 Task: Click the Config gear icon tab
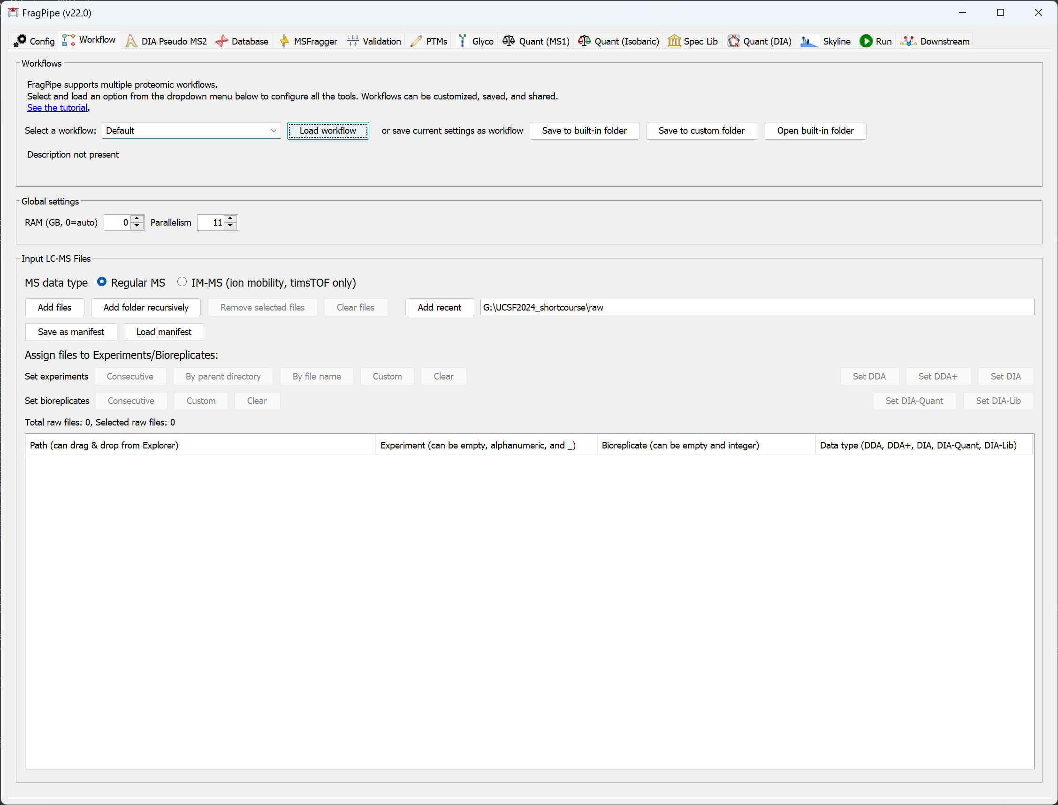20,41
